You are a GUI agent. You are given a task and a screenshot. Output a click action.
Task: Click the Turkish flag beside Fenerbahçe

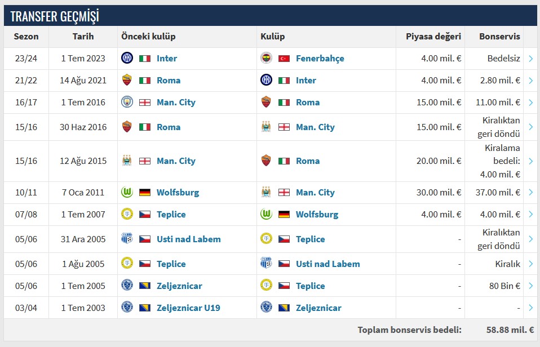pyautogui.click(x=284, y=58)
